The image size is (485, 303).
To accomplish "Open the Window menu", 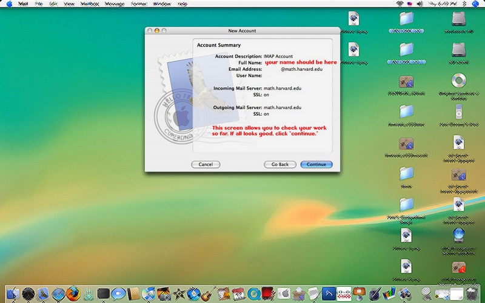I will click(162, 4).
